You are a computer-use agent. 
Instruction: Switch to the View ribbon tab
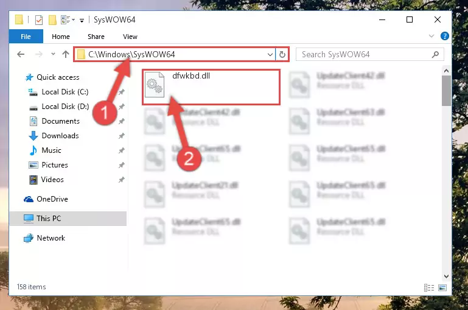(x=130, y=37)
